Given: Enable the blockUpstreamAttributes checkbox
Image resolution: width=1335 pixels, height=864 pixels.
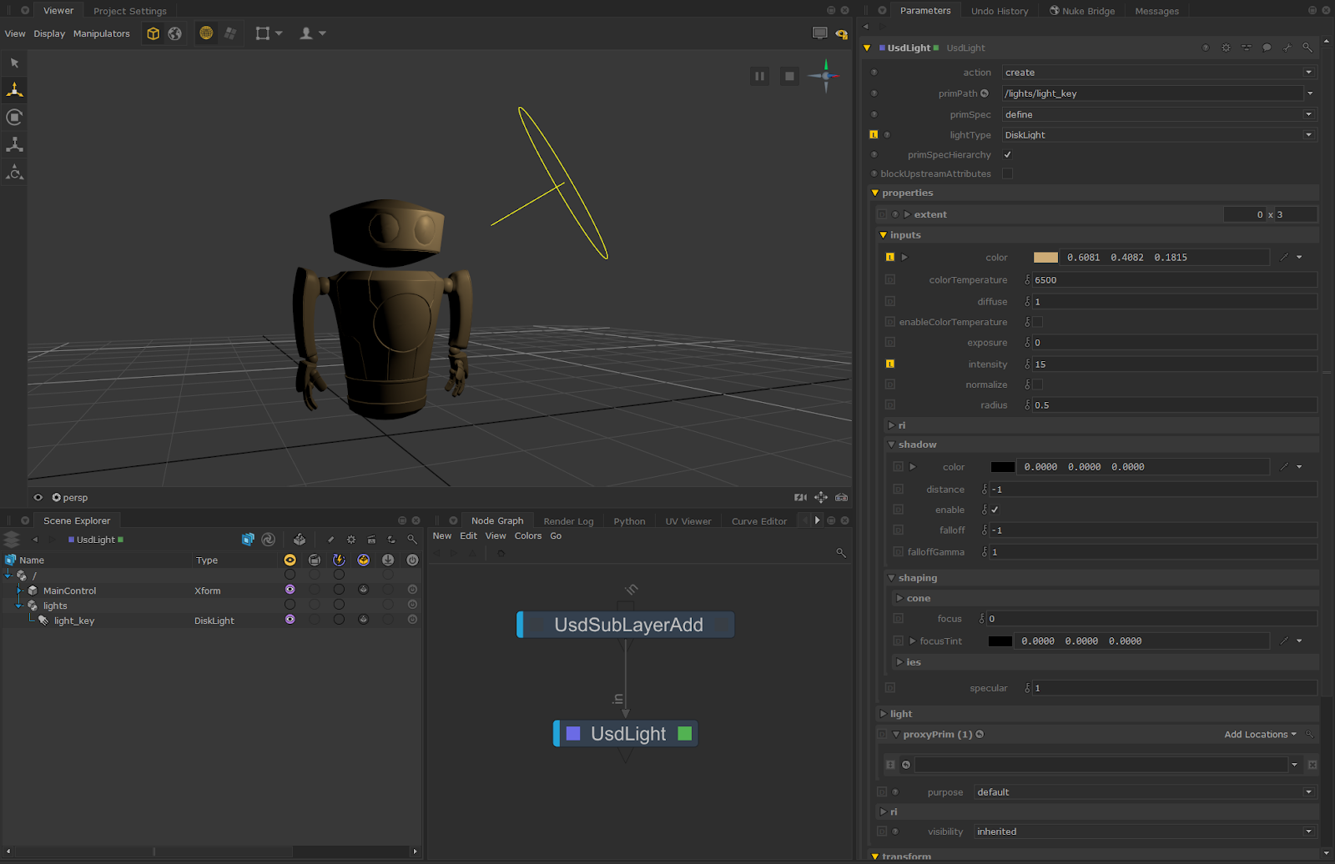Looking at the screenshot, I should (1007, 174).
